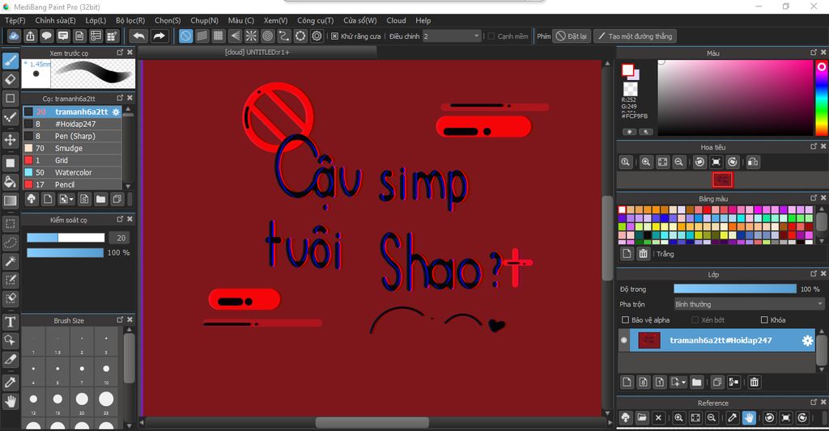Pop out the Kiểm soát cọ panel

coord(120,218)
